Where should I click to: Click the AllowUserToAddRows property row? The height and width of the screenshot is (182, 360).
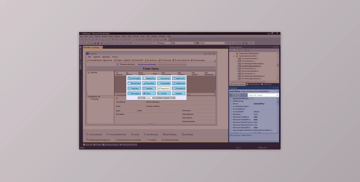click(254, 117)
